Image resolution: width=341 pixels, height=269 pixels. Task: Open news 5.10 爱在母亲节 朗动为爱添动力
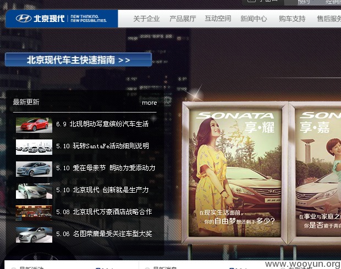click(106, 168)
